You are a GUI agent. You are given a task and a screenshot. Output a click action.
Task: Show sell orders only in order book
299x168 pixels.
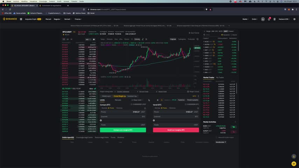(x=71, y=39)
